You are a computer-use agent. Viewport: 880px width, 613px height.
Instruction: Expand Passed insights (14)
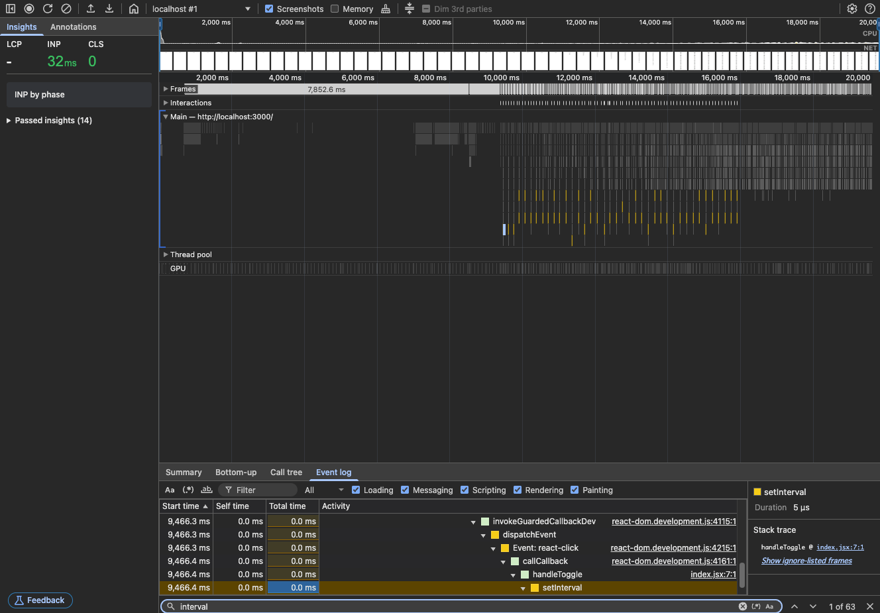(x=9, y=121)
